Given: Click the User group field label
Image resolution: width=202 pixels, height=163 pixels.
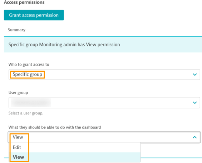Looking at the screenshot, I should (18, 92).
